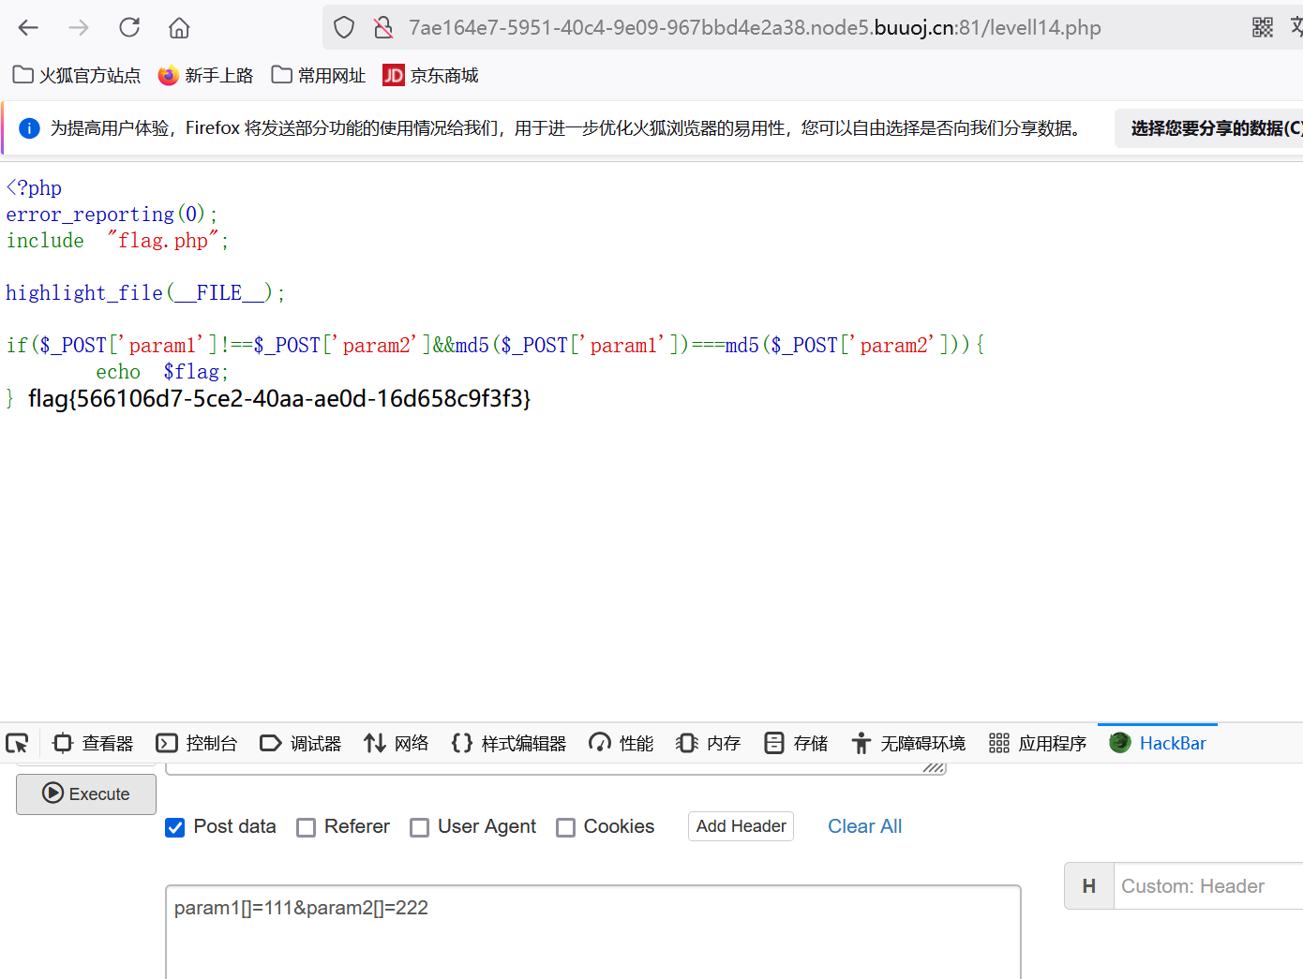Open the 京东商城 bookmark
1303x979 pixels.
(x=428, y=75)
